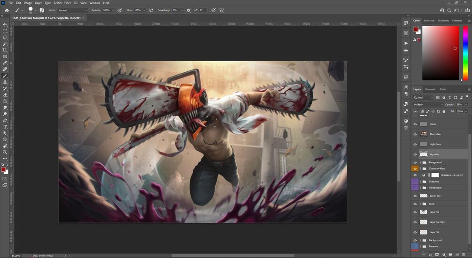Switch to the Paths tab

pos(443,89)
